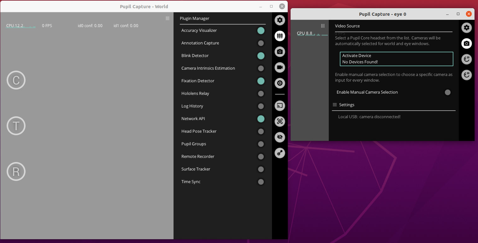Enable the Pupil Groups switch

coord(261,144)
